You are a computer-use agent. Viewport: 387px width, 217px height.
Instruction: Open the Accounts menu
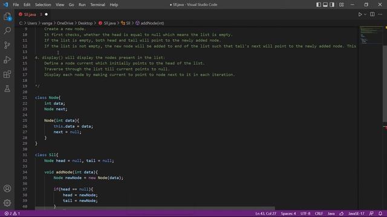point(7,189)
